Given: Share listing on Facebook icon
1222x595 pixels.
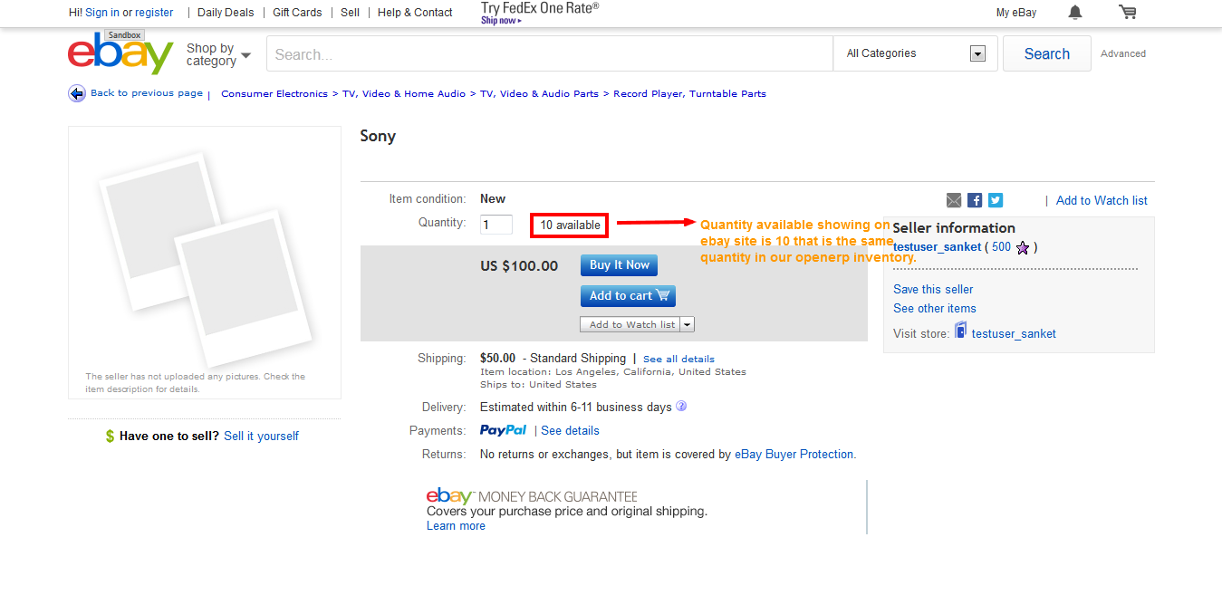Looking at the screenshot, I should (975, 200).
